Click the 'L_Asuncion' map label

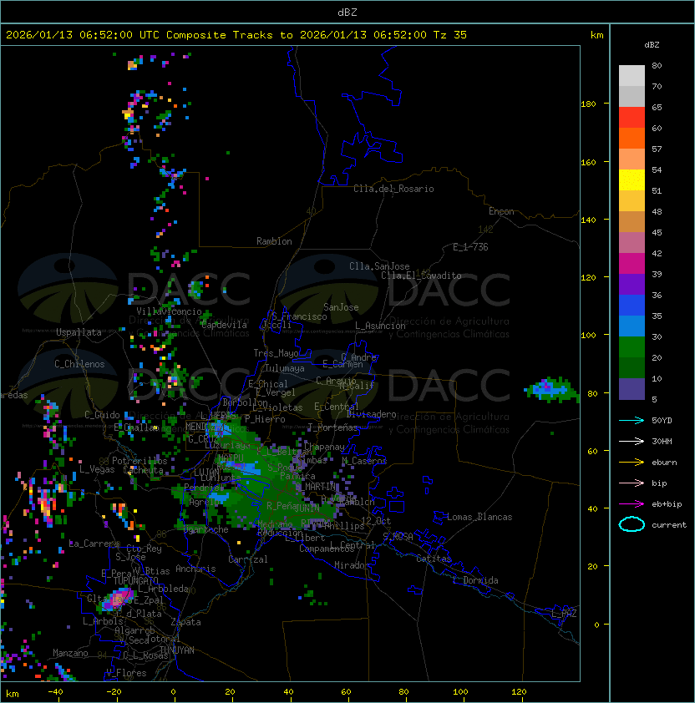(380, 326)
